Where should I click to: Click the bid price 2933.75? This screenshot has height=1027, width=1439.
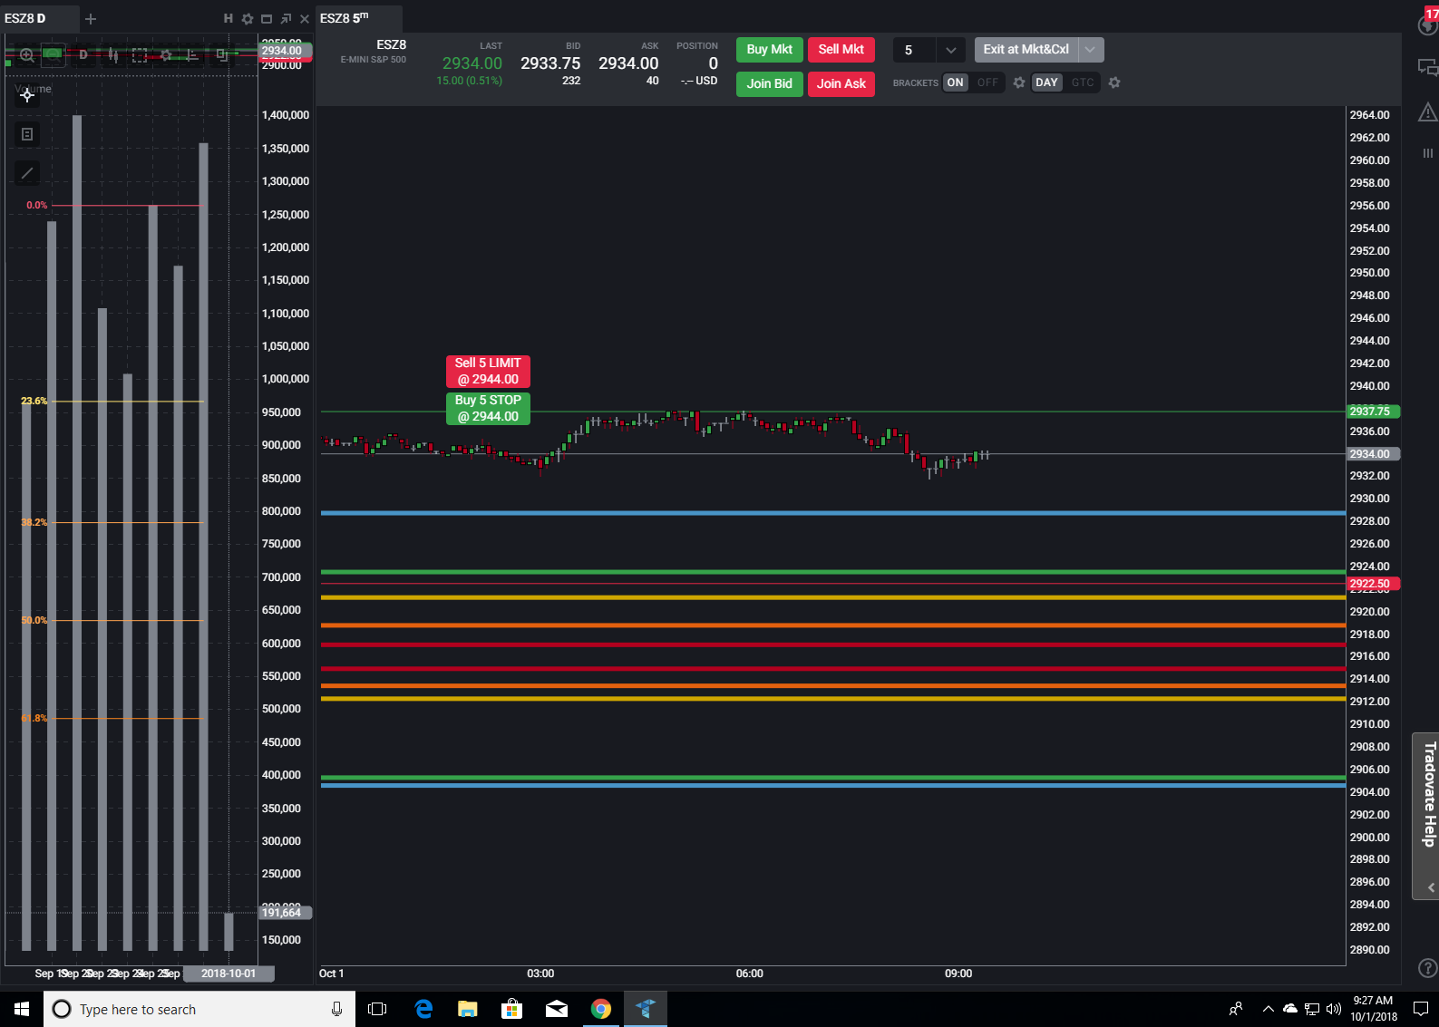click(x=550, y=63)
